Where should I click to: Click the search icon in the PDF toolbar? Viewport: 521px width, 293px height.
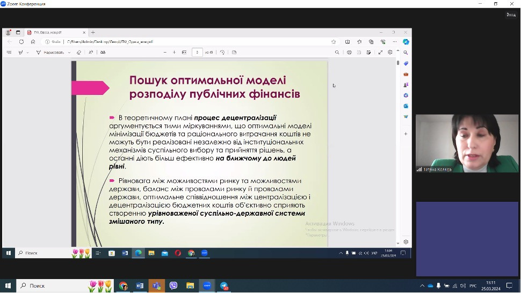[x=337, y=53]
